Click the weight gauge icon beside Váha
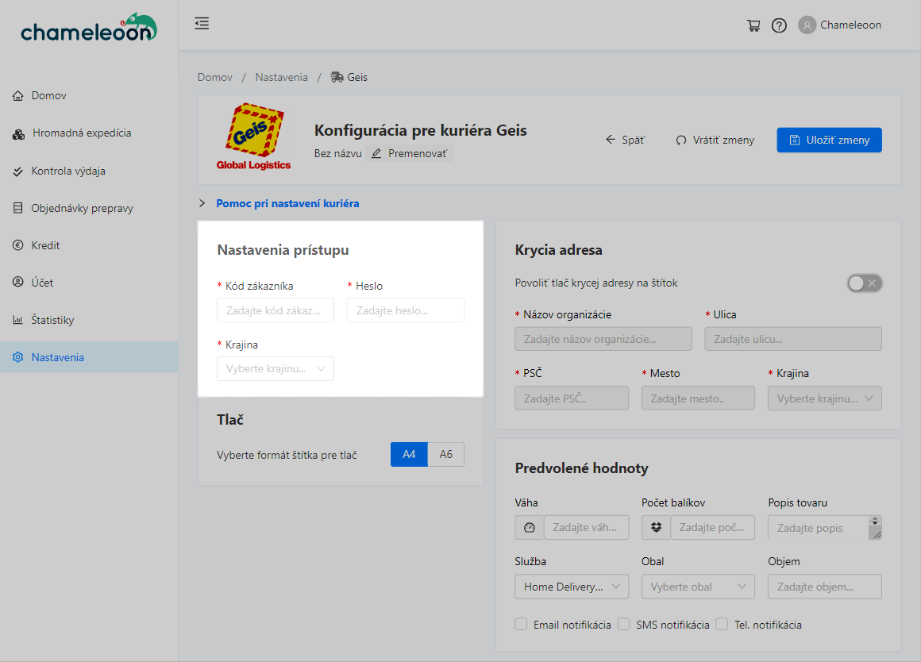The height and width of the screenshot is (662, 921). pos(530,528)
